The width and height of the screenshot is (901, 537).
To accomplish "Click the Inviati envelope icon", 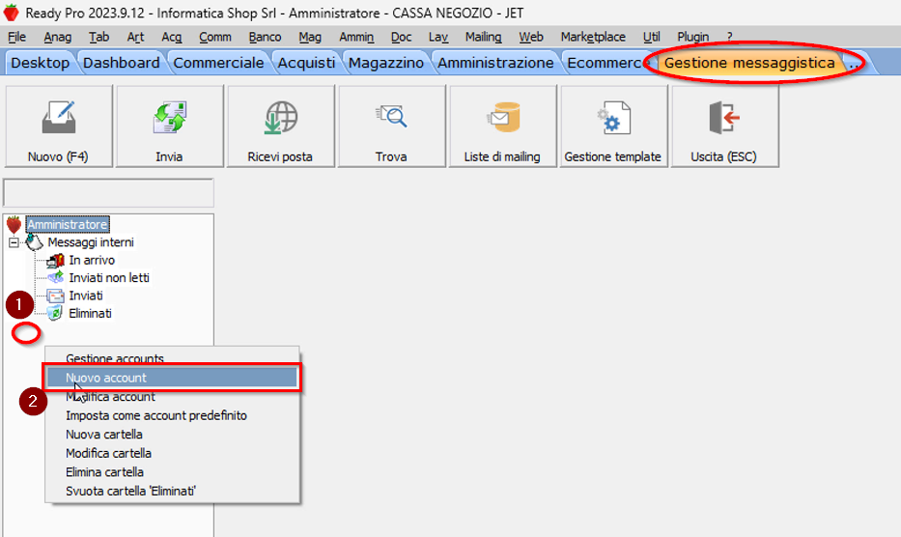I will coord(56,296).
